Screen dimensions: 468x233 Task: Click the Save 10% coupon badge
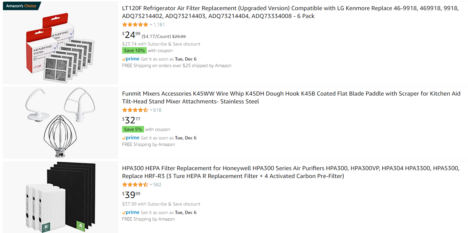coord(134,50)
